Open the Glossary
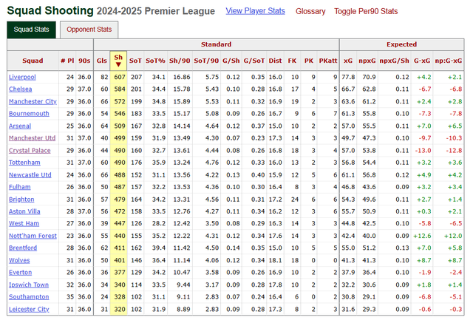This screenshot has width=473, height=320. (x=310, y=12)
